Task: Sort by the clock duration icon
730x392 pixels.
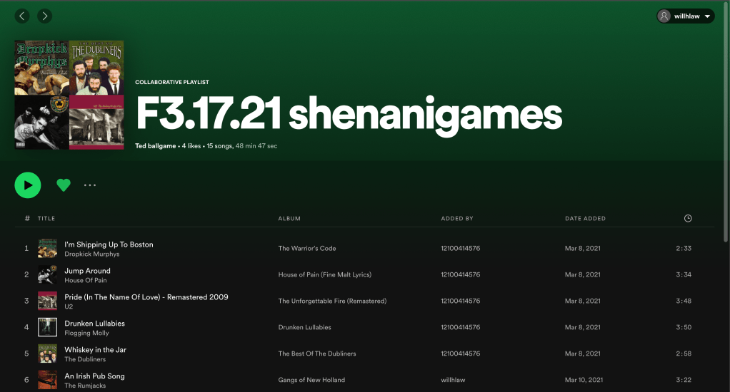Action: 688,218
